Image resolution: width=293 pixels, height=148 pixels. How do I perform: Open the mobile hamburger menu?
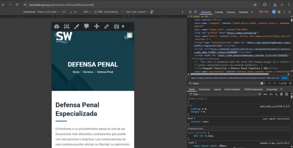tap(127, 37)
